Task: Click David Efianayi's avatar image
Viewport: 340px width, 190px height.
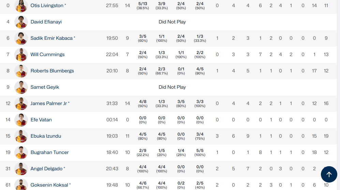Action: pyautogui.click(x=21, y=22)
